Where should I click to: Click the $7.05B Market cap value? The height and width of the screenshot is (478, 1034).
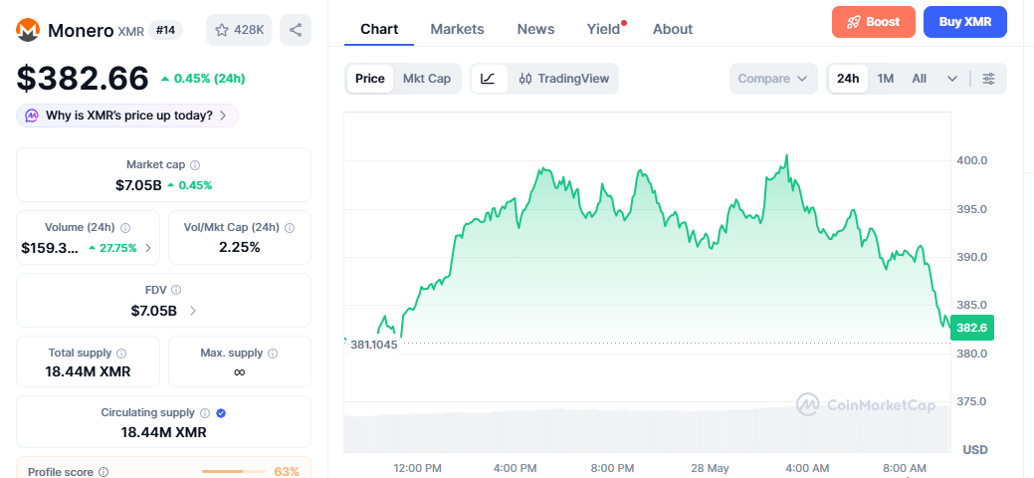(x=138, y=185)
